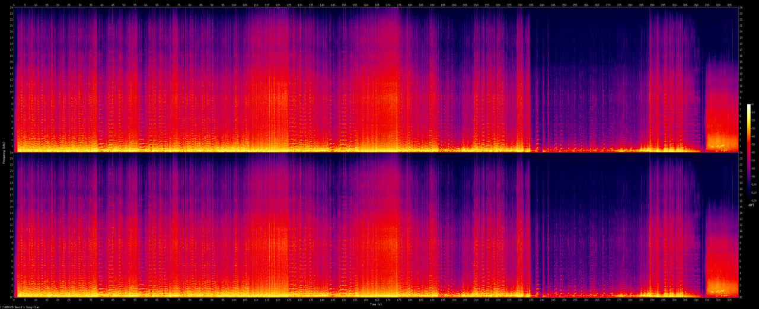This screenshot has height=309, width=759.
Task: Click the "-60" value on the dBFS scale
Action: click(752, 153)
